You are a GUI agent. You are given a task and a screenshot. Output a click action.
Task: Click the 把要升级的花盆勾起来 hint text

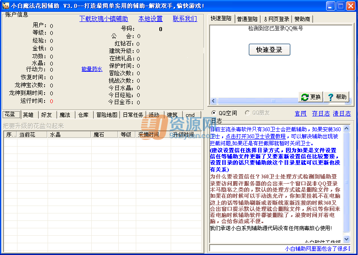click(33, 126)
